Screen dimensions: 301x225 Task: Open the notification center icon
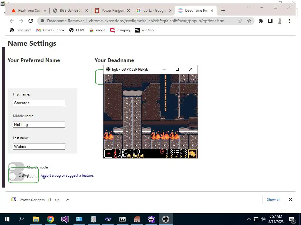[x=292, y=219]
